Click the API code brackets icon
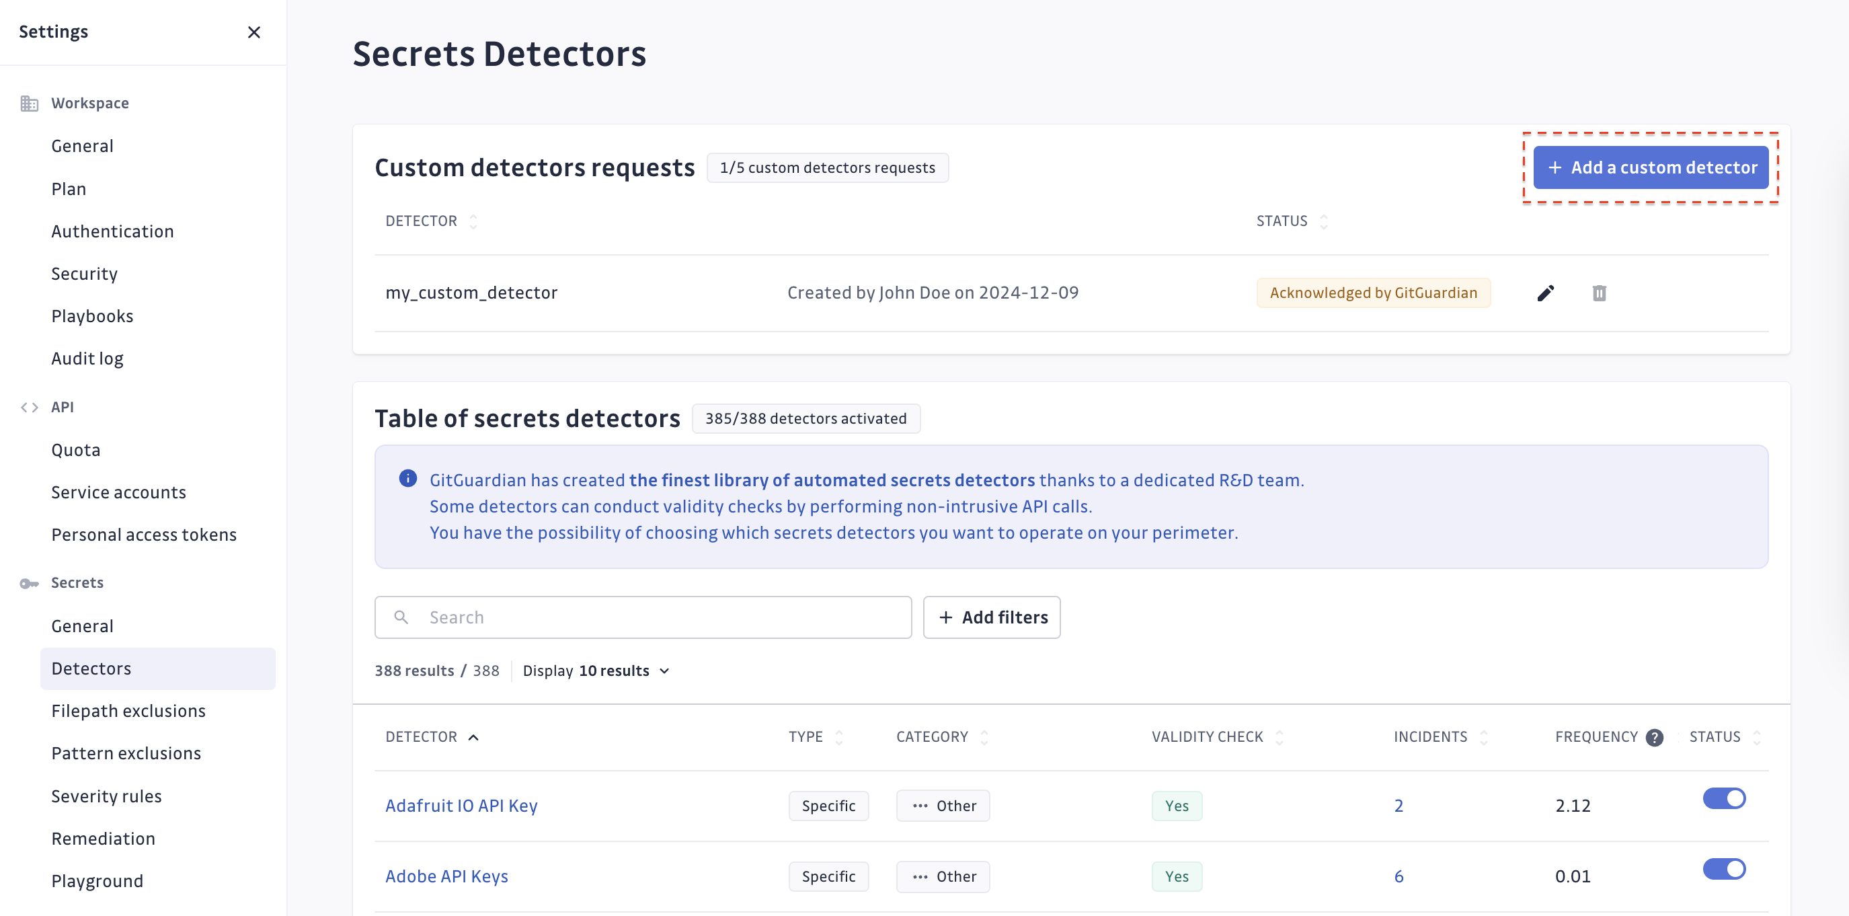Viewport: 1849px width, 916px height. tap(30, 407)
